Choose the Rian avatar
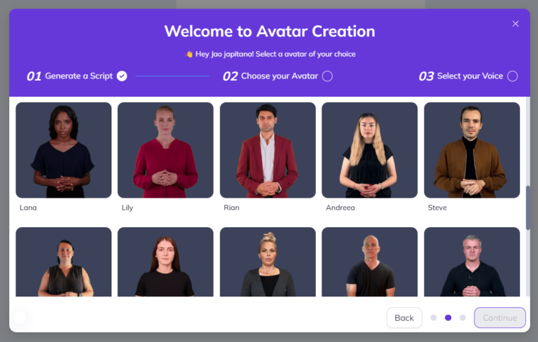Viewport: 538px width, 342px height. [x=268, y=150]
